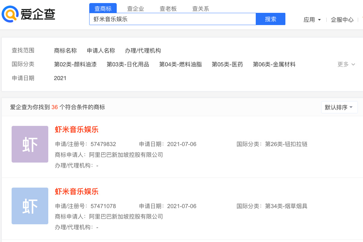Screen dimensions: 363x242
Task: Expand 更多 international categories
Action: click(346, 64)
